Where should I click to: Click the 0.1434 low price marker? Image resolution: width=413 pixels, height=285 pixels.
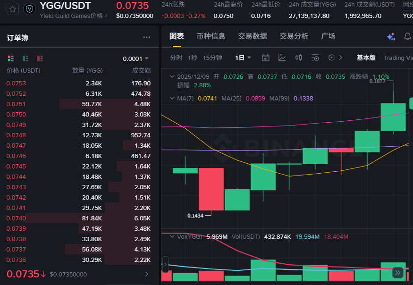(x=195, y=216)
